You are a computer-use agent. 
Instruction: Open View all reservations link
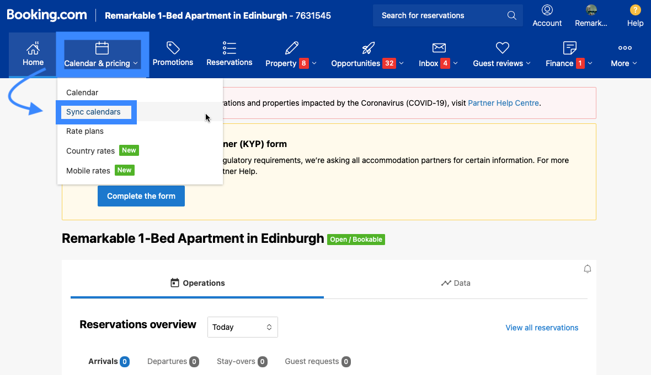point(542,328)
